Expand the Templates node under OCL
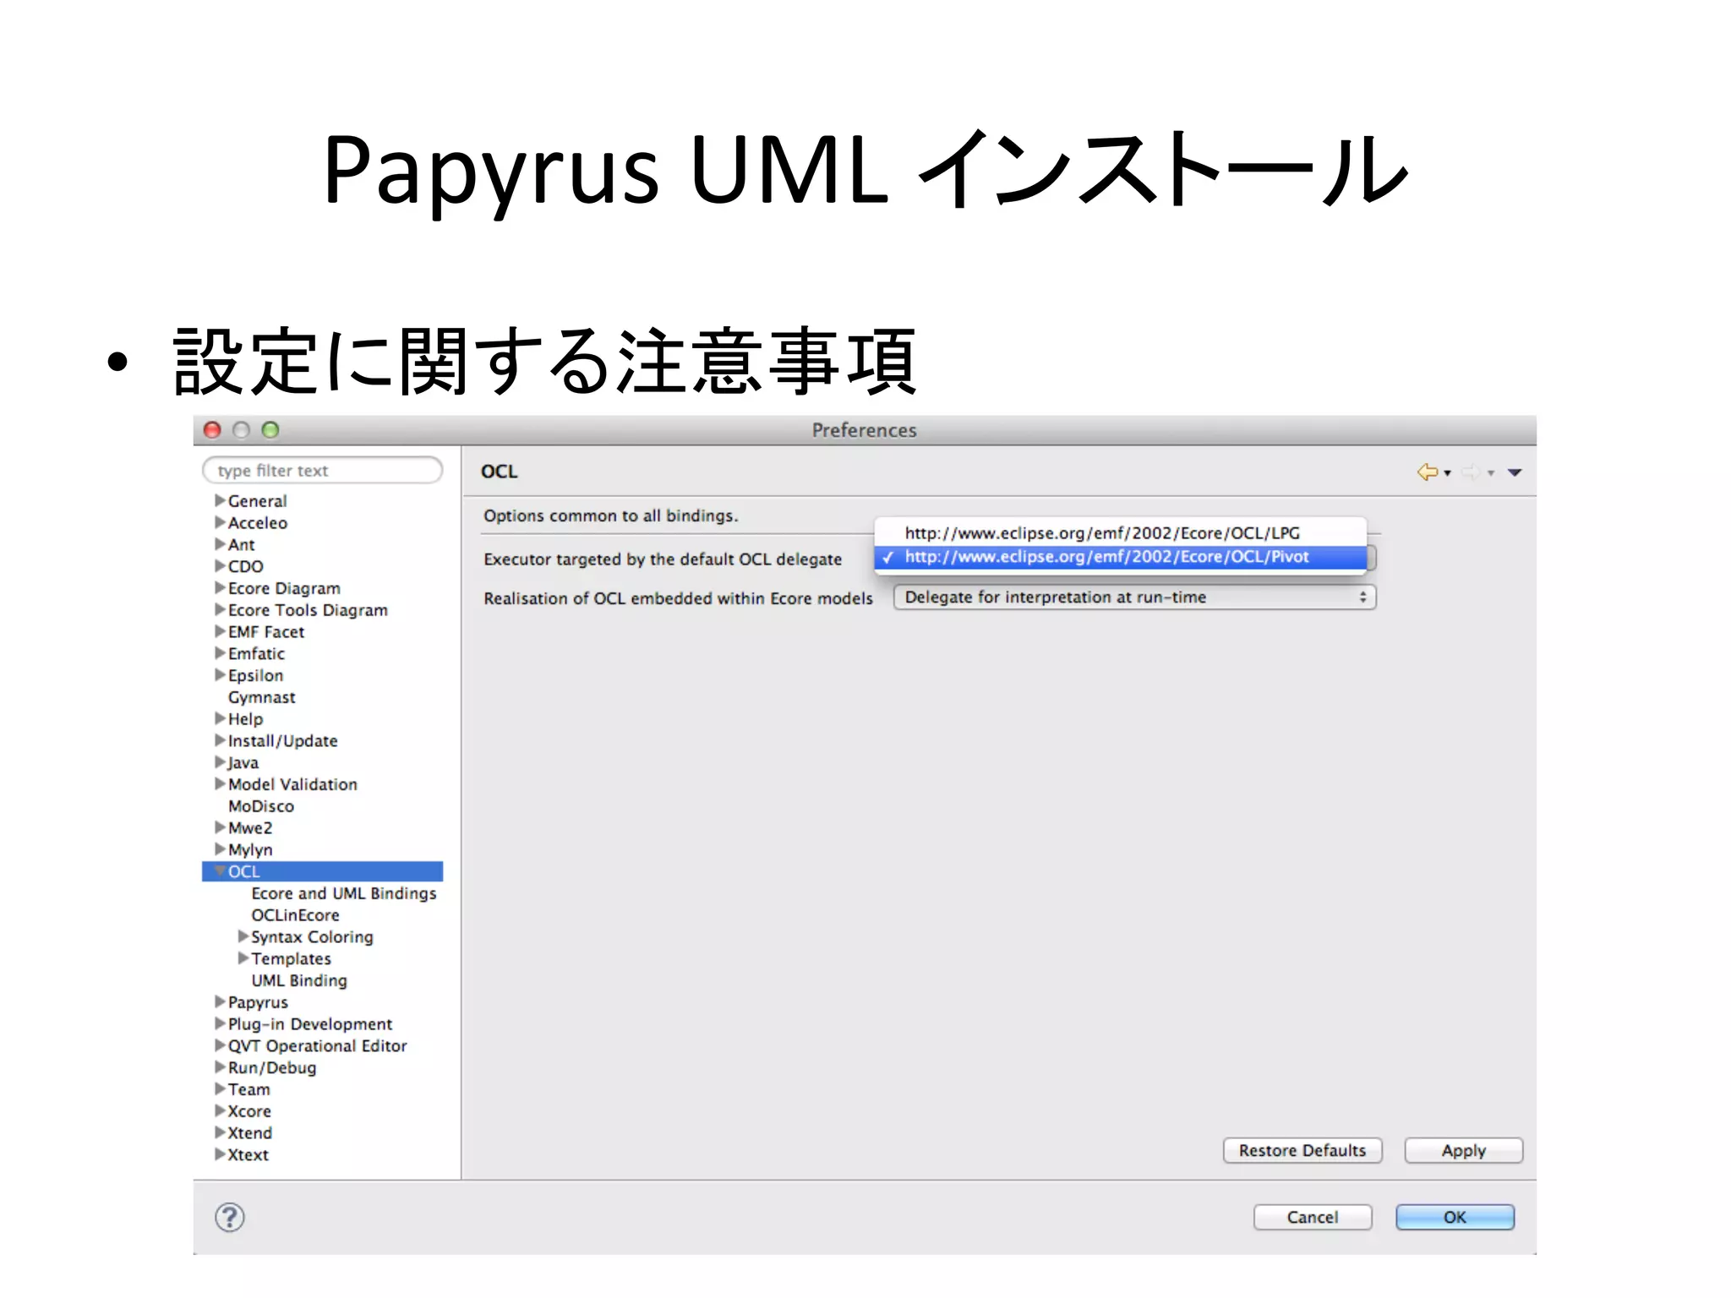Screen dimensions: 1731x1298 (x=243, y=958)
